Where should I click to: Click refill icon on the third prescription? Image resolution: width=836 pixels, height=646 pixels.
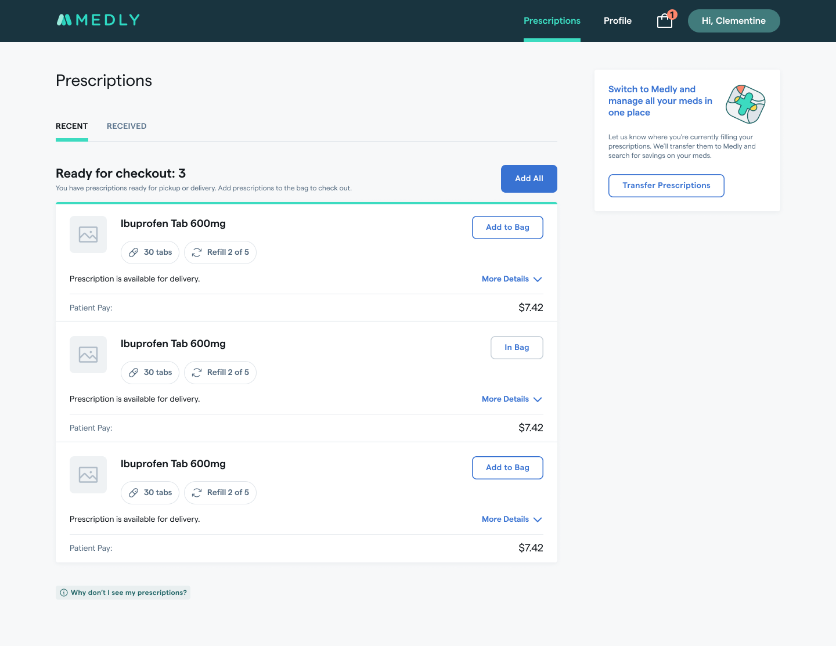[x=197, y=493]
